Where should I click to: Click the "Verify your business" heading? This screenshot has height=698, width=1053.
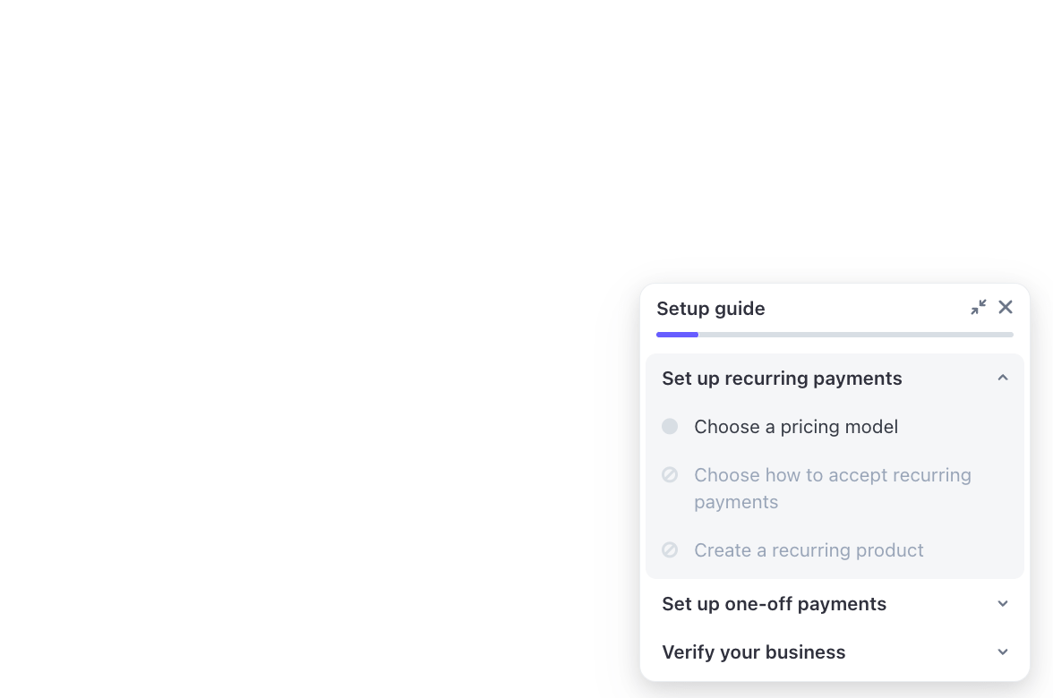[753, 651]
